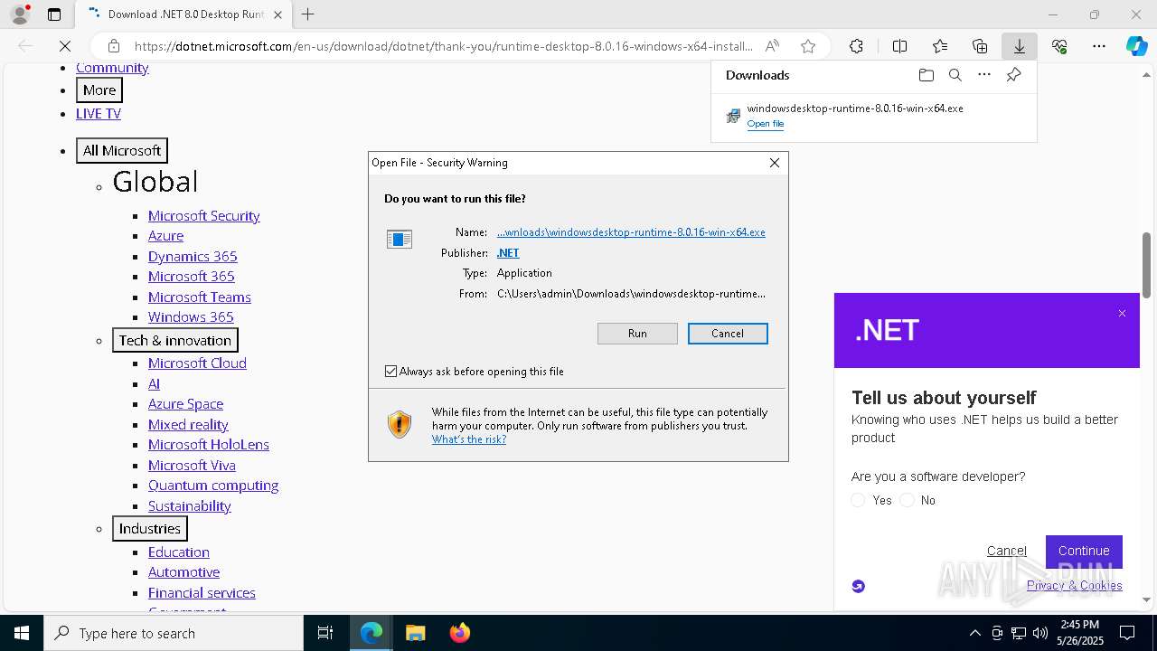Expand the More menu button
The height and width of the screenshot is (651, 1157).
click(x=99, y=90)
